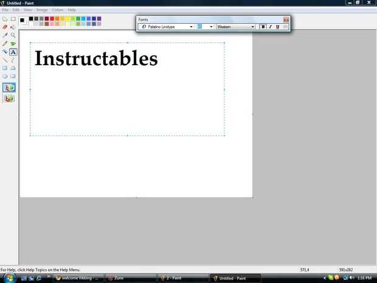377x283 pixels.
Task: Select the Free-Form Select tool
Action: click(5, 19)
